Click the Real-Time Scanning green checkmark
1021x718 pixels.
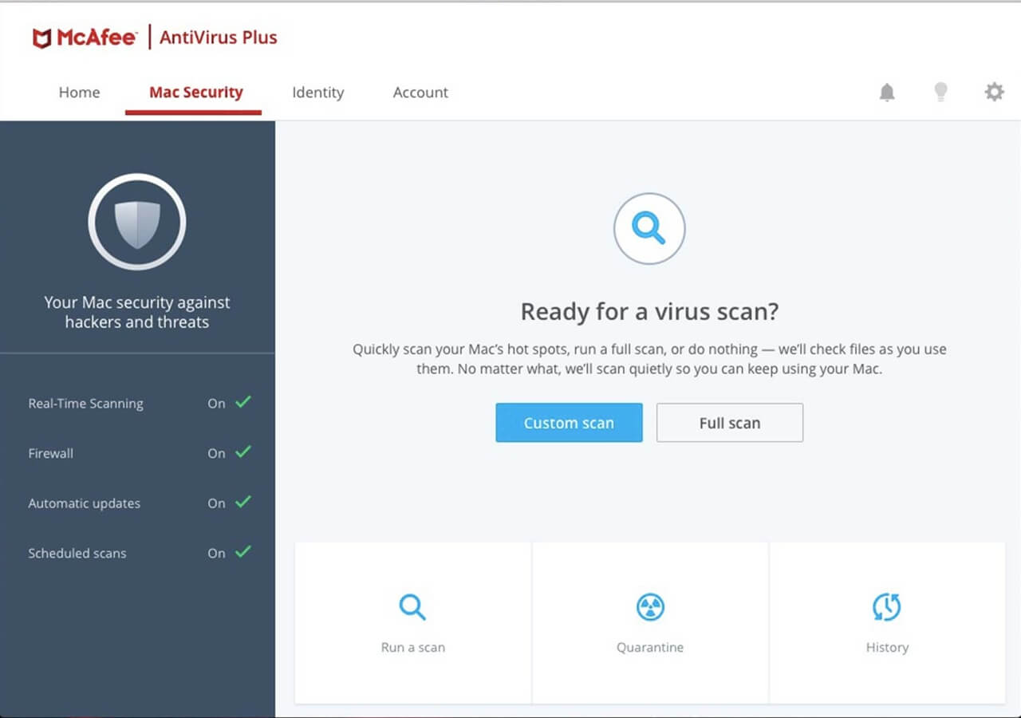243,401
